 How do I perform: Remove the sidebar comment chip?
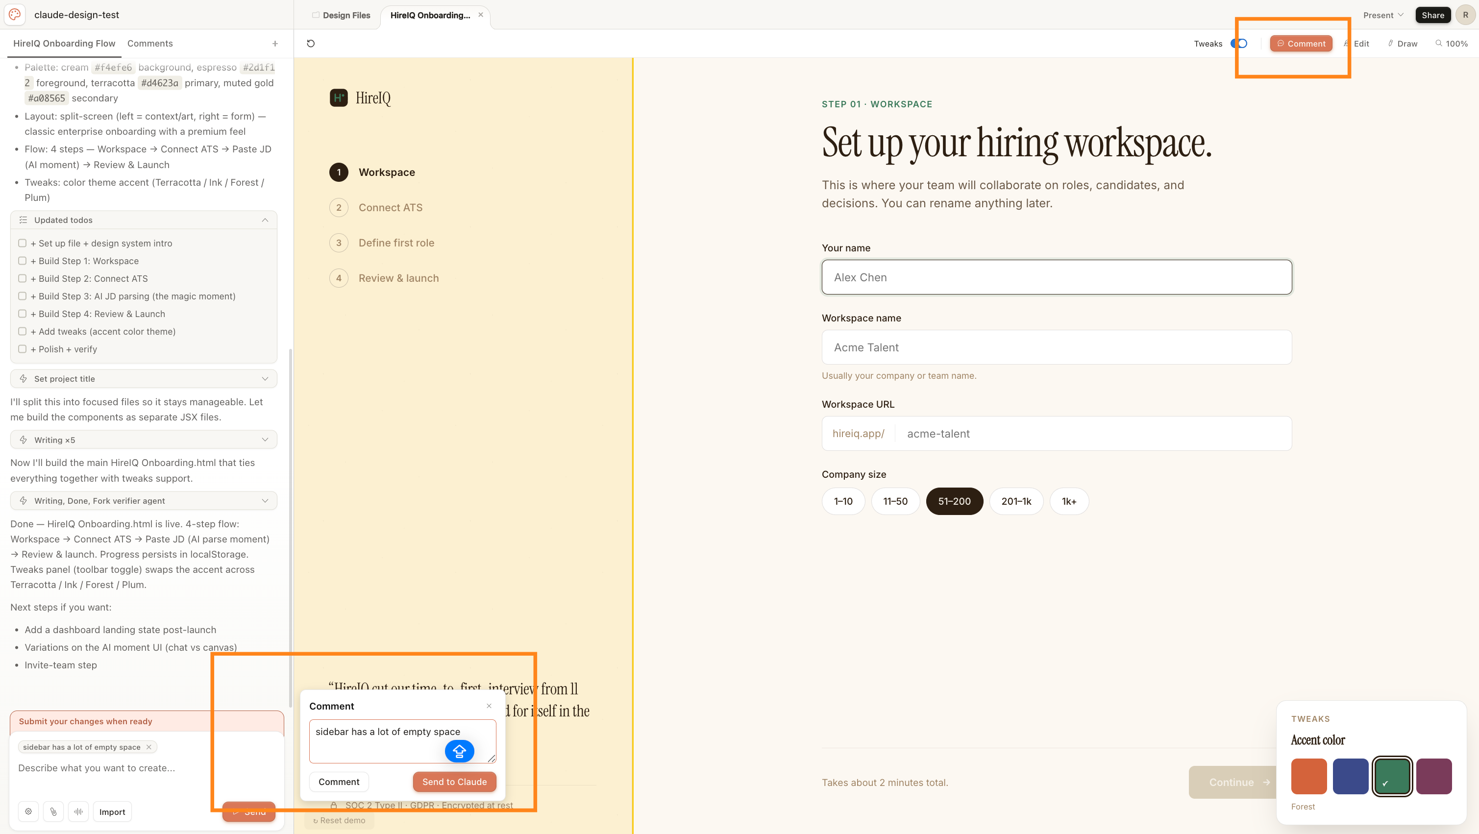pyautogui.click(x=148, y=747)
